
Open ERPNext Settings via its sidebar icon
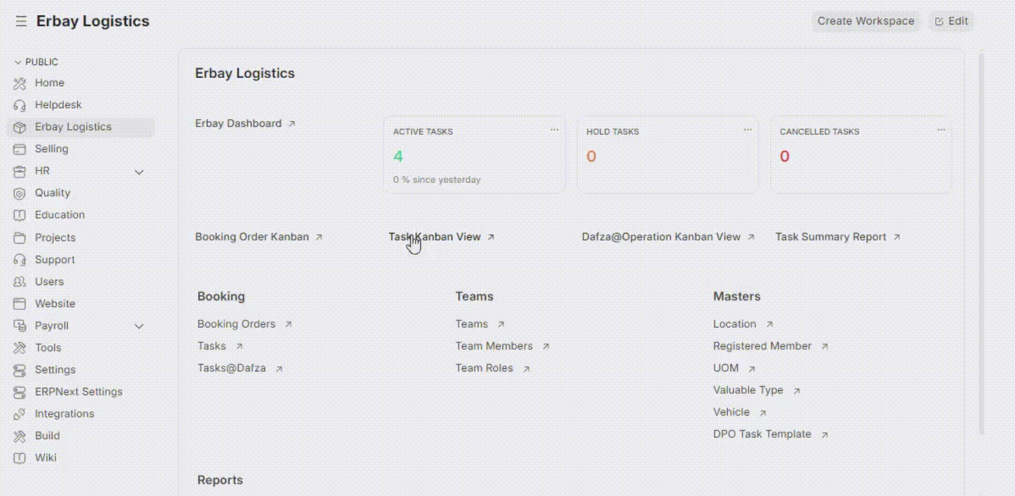[x=20, y=392]
